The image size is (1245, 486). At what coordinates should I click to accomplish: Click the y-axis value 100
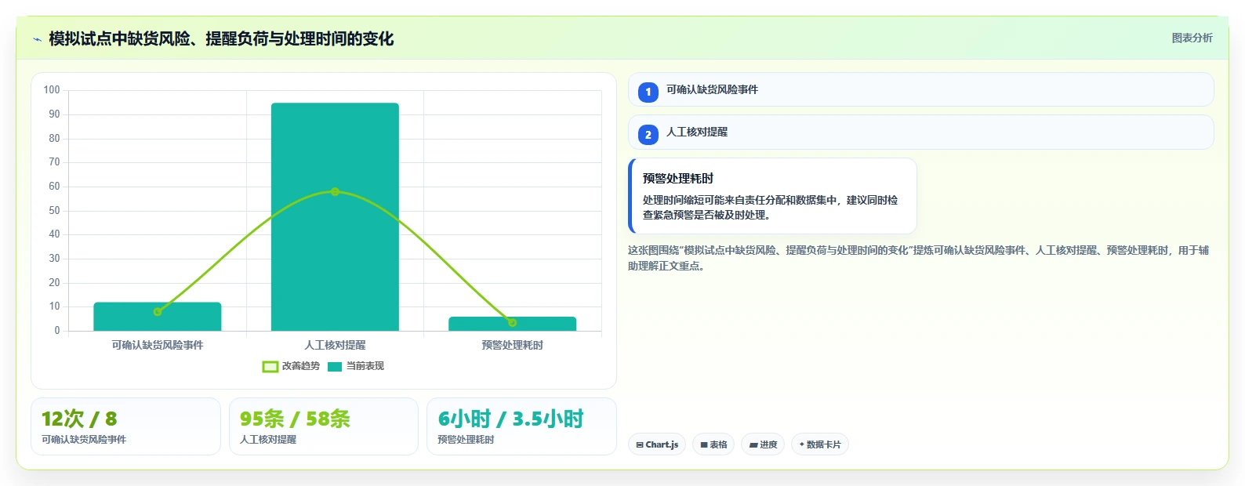click(x=52, y=90)
